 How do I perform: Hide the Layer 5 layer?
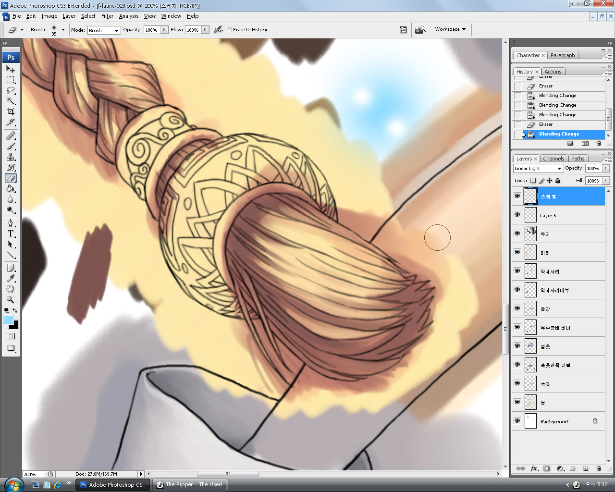(517, 215)
